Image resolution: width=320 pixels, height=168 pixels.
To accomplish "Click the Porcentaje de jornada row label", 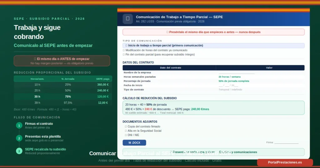I will 137,81.
